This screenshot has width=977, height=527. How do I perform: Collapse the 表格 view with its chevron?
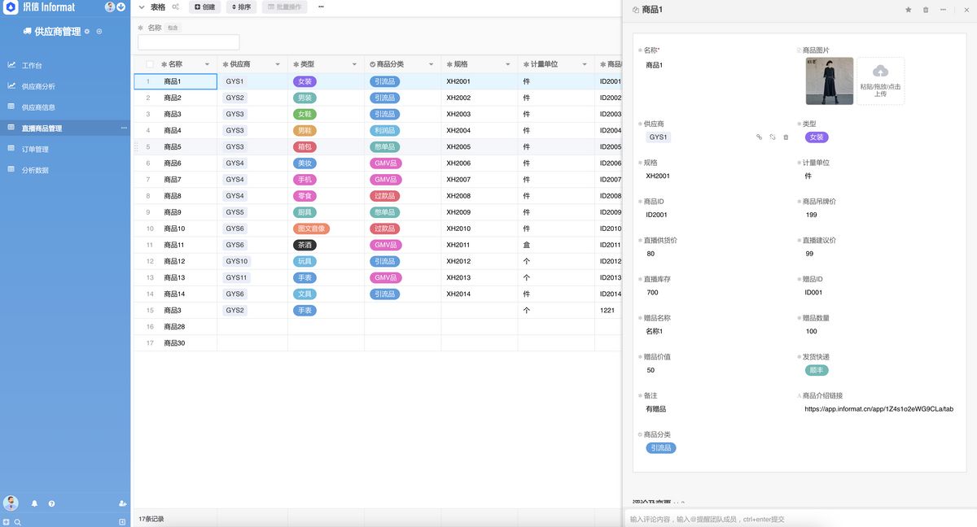coord(141,7)
